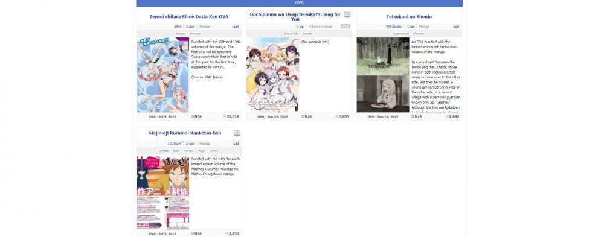Click the PV video icon beside Majimoji Rurumo
Screen dimensions: 604x237
pos(237,133)
